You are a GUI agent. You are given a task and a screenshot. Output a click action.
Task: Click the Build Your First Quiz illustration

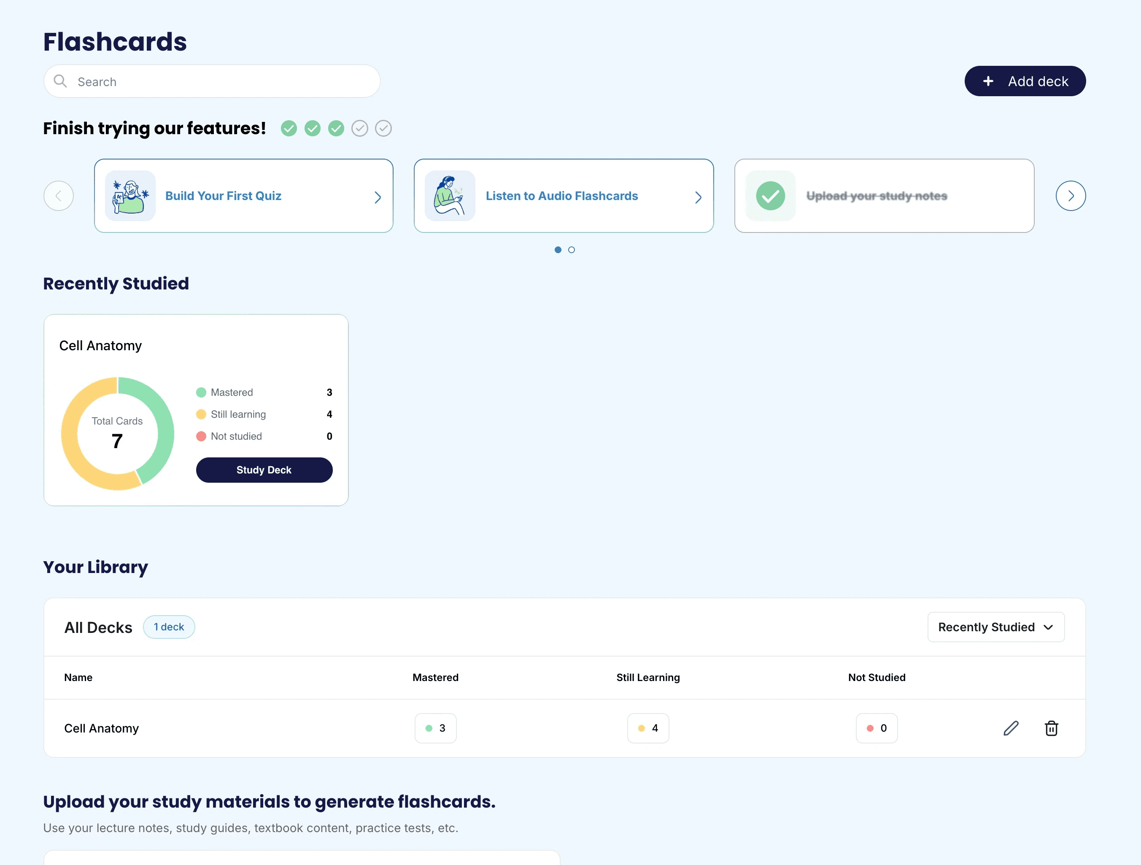pyautogui.click(x=130, y=196)
